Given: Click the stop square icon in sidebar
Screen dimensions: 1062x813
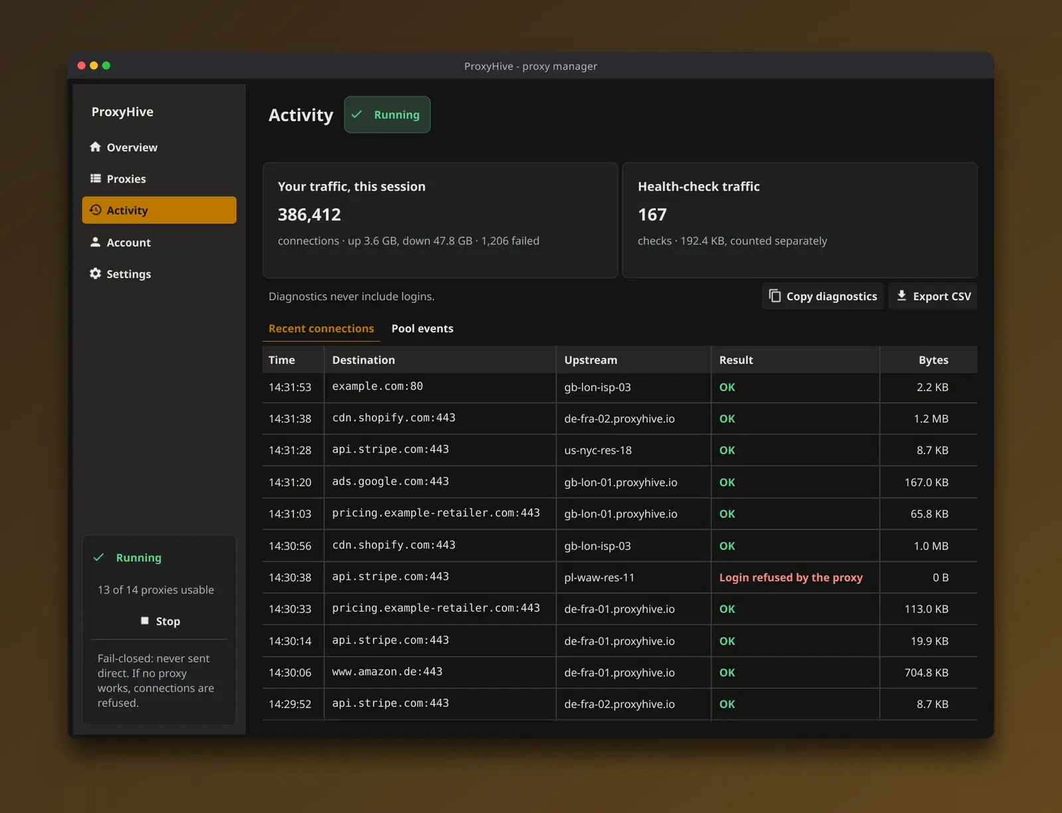Looking at the screenshot, I should 145,620.
